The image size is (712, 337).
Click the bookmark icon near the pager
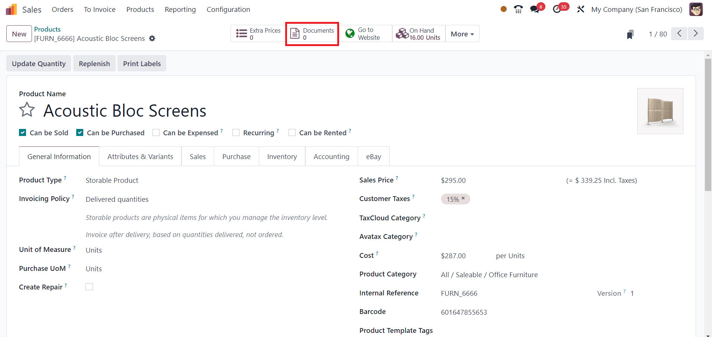630,35
